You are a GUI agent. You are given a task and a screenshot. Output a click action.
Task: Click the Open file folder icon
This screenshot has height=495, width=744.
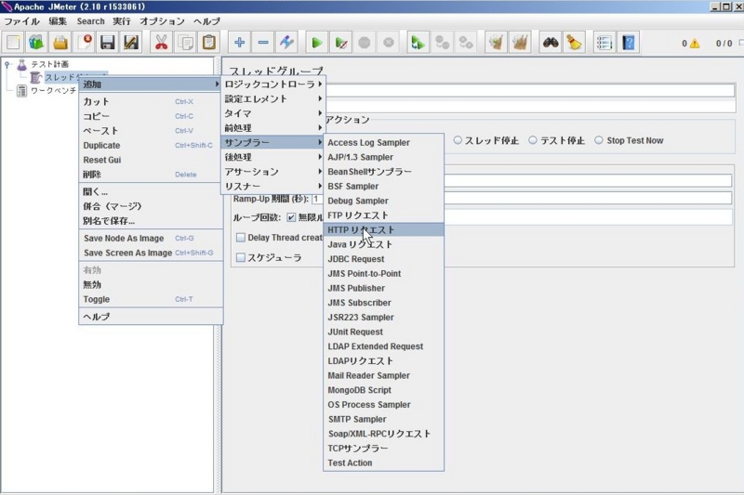coord(60,43)
